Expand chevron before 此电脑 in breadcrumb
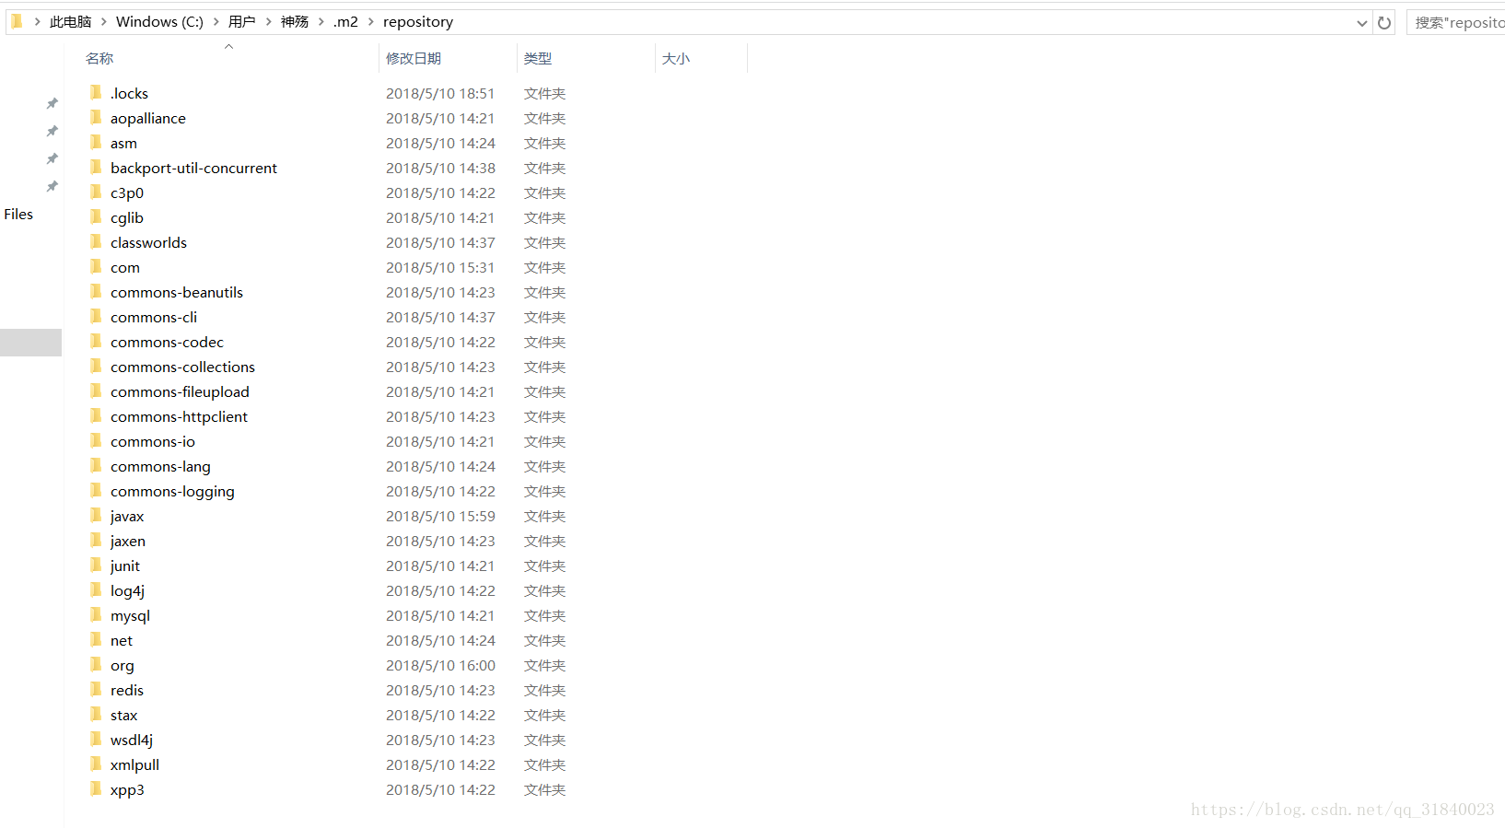The width and height of the screenshot is (1505, 828). (x=37, y=22)
